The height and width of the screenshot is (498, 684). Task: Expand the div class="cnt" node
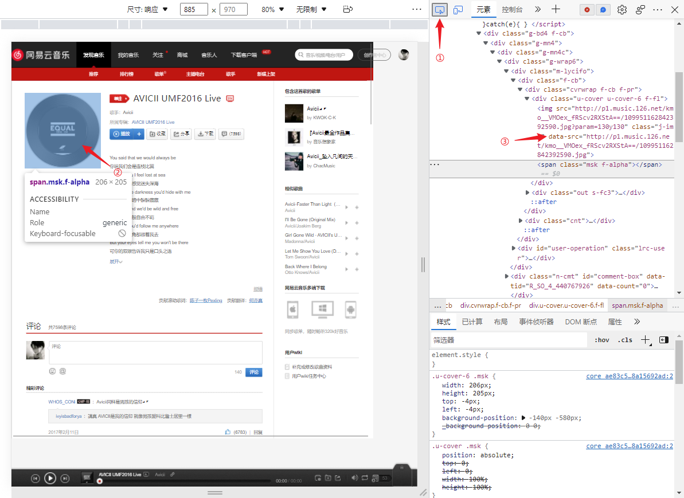tap(521, 221)
